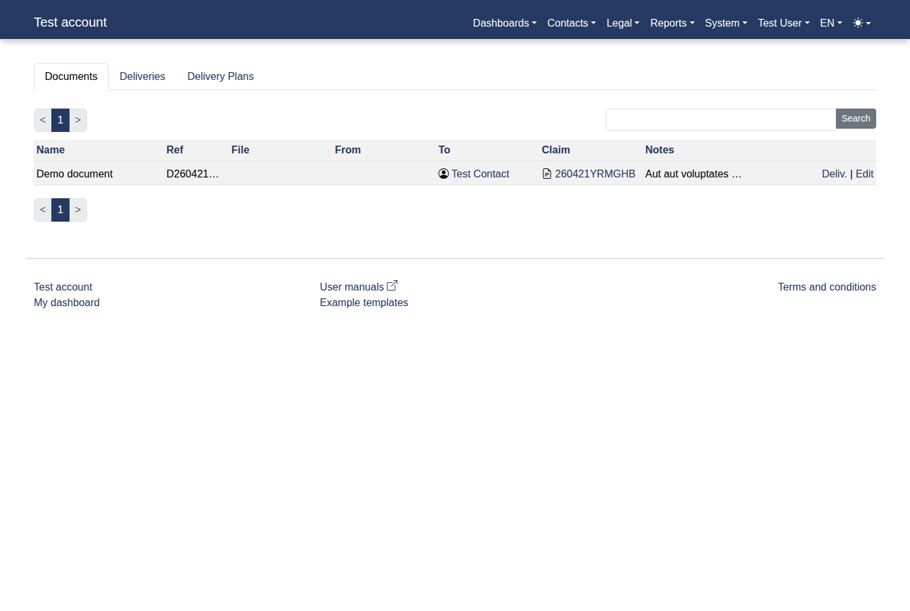Select the light/dark mode switcher
The image size is (910, 611).
tap(861, 23)
